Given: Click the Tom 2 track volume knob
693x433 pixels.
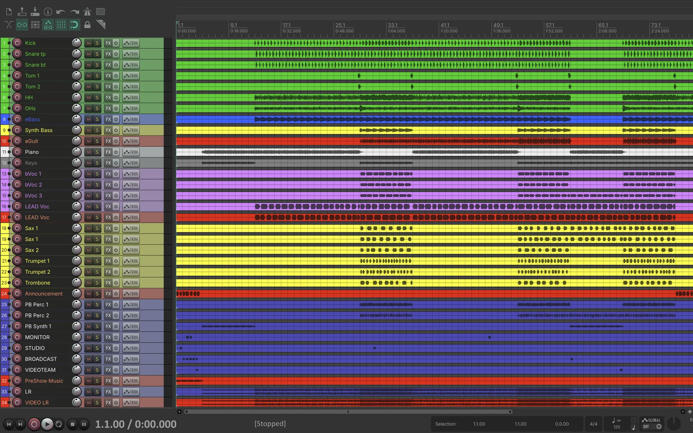Looking at the screenshot, I should (x=77, y=87).
